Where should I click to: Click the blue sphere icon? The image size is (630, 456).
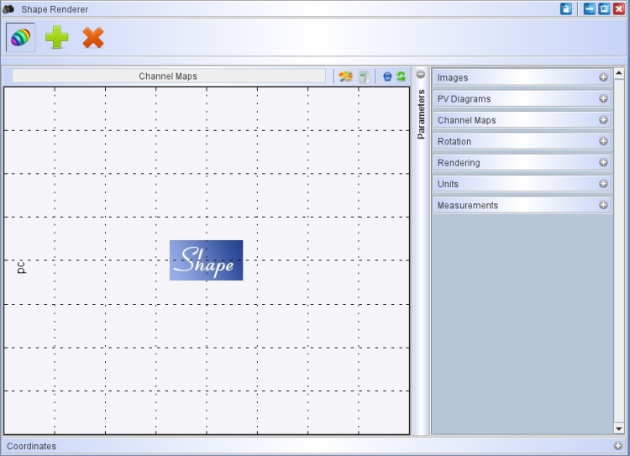coord(387,76)
